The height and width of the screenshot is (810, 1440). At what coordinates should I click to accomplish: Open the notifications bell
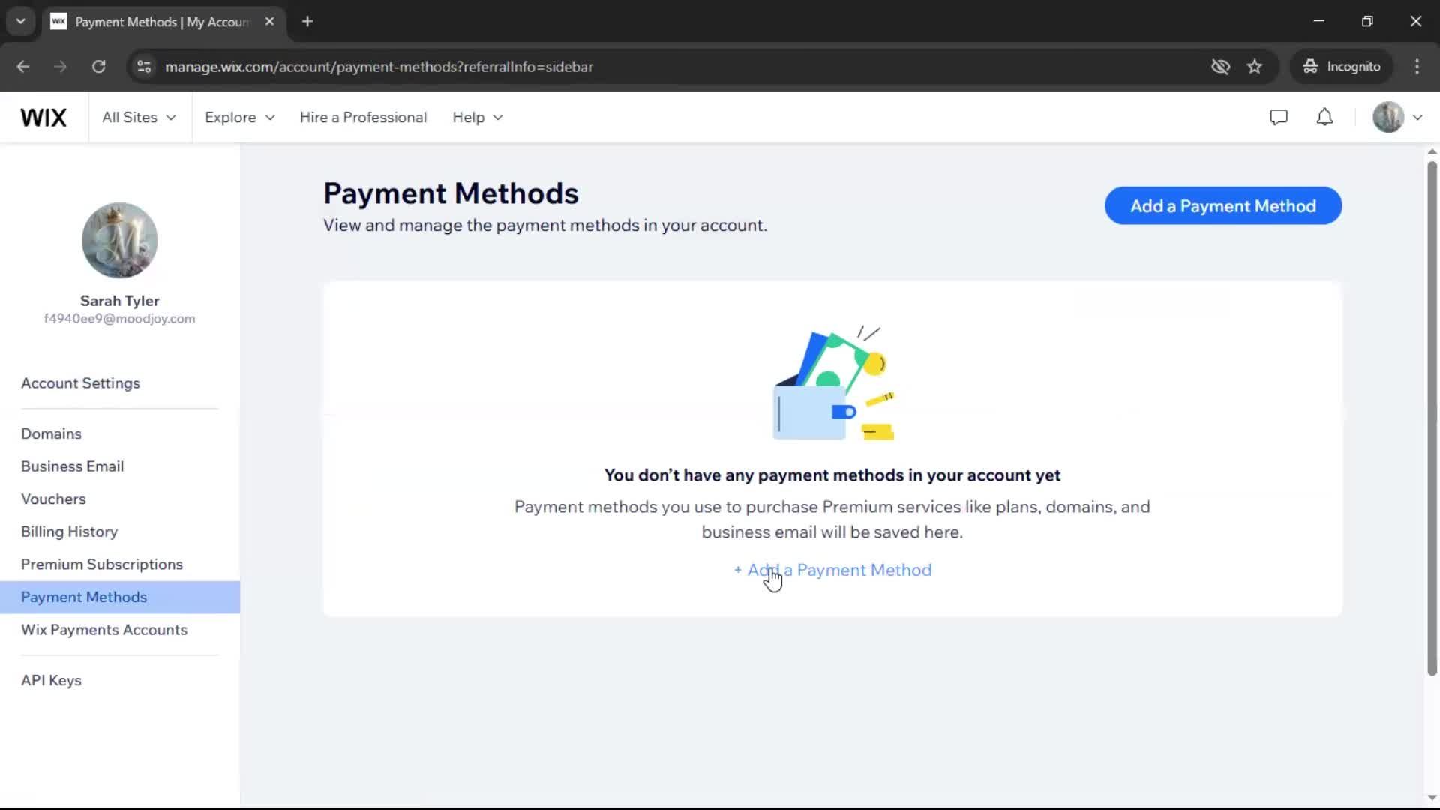[1324, 118]
